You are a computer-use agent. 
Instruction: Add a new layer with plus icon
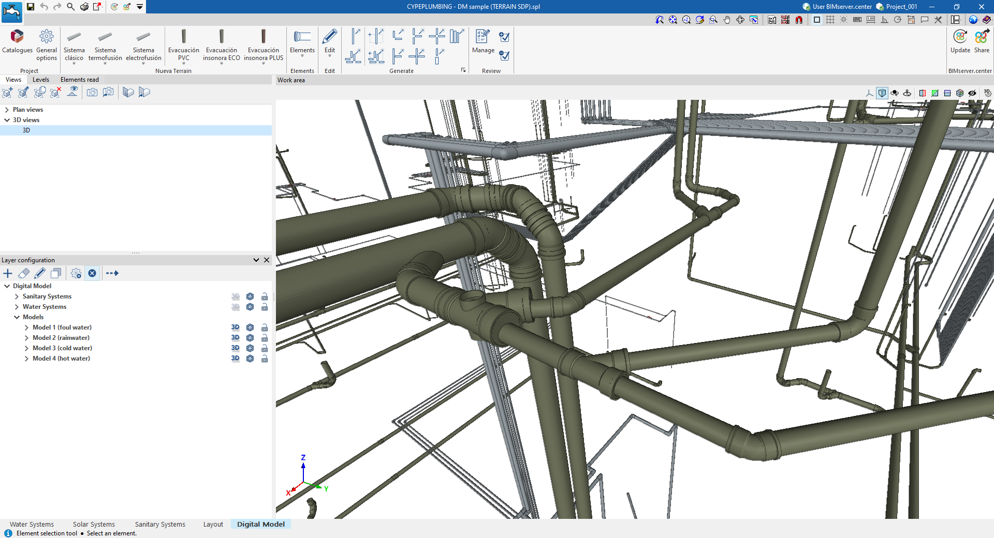[8, 273]
